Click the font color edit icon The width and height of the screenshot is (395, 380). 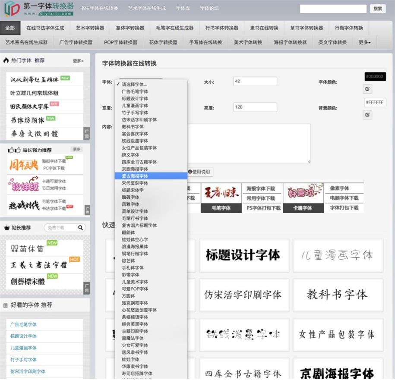tap(367, 89)
